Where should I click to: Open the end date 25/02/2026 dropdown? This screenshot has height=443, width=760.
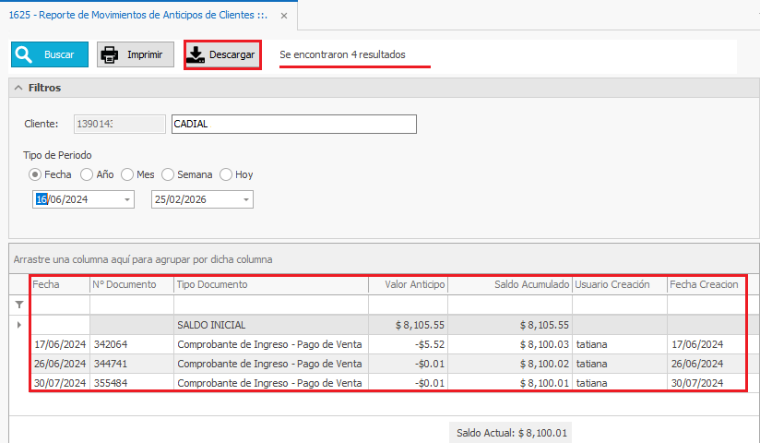coord(245,199)
